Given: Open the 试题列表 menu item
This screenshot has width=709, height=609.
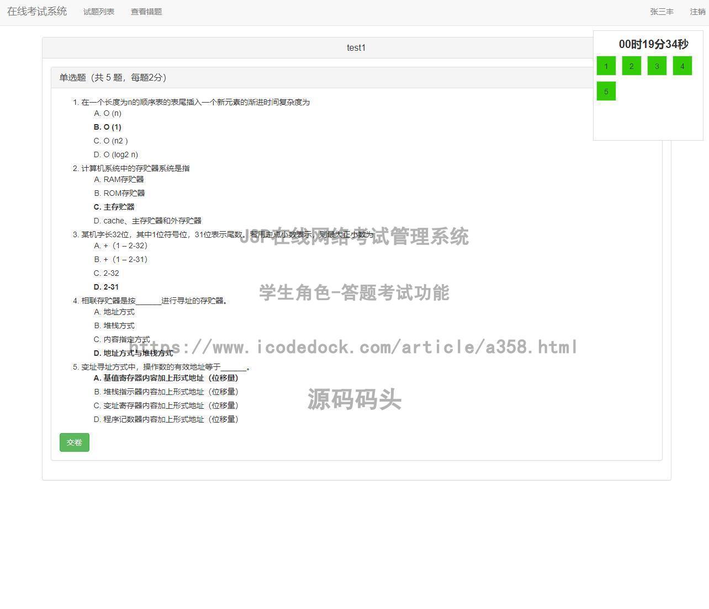Looking at the screenshot, I should [x=98, y=11].
